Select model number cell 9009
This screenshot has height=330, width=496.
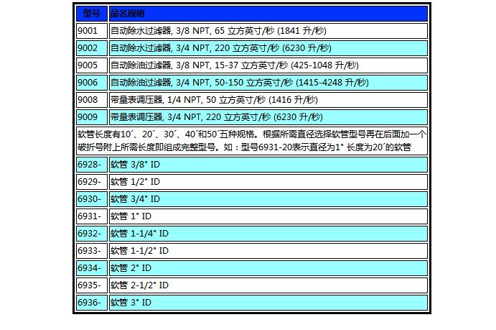click(x=92, y=117)
